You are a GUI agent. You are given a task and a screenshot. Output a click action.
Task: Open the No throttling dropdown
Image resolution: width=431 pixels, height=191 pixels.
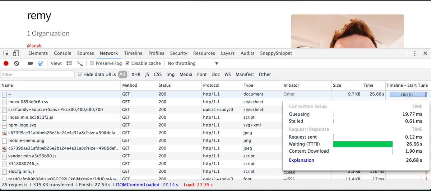coord(193,63)
